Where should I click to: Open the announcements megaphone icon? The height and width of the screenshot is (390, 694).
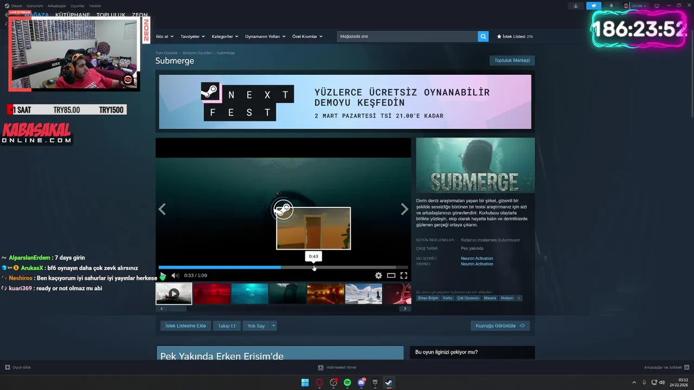(x=594, y=6)
